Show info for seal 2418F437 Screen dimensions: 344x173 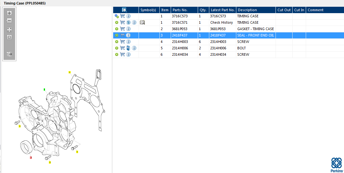tap(128, 35)
